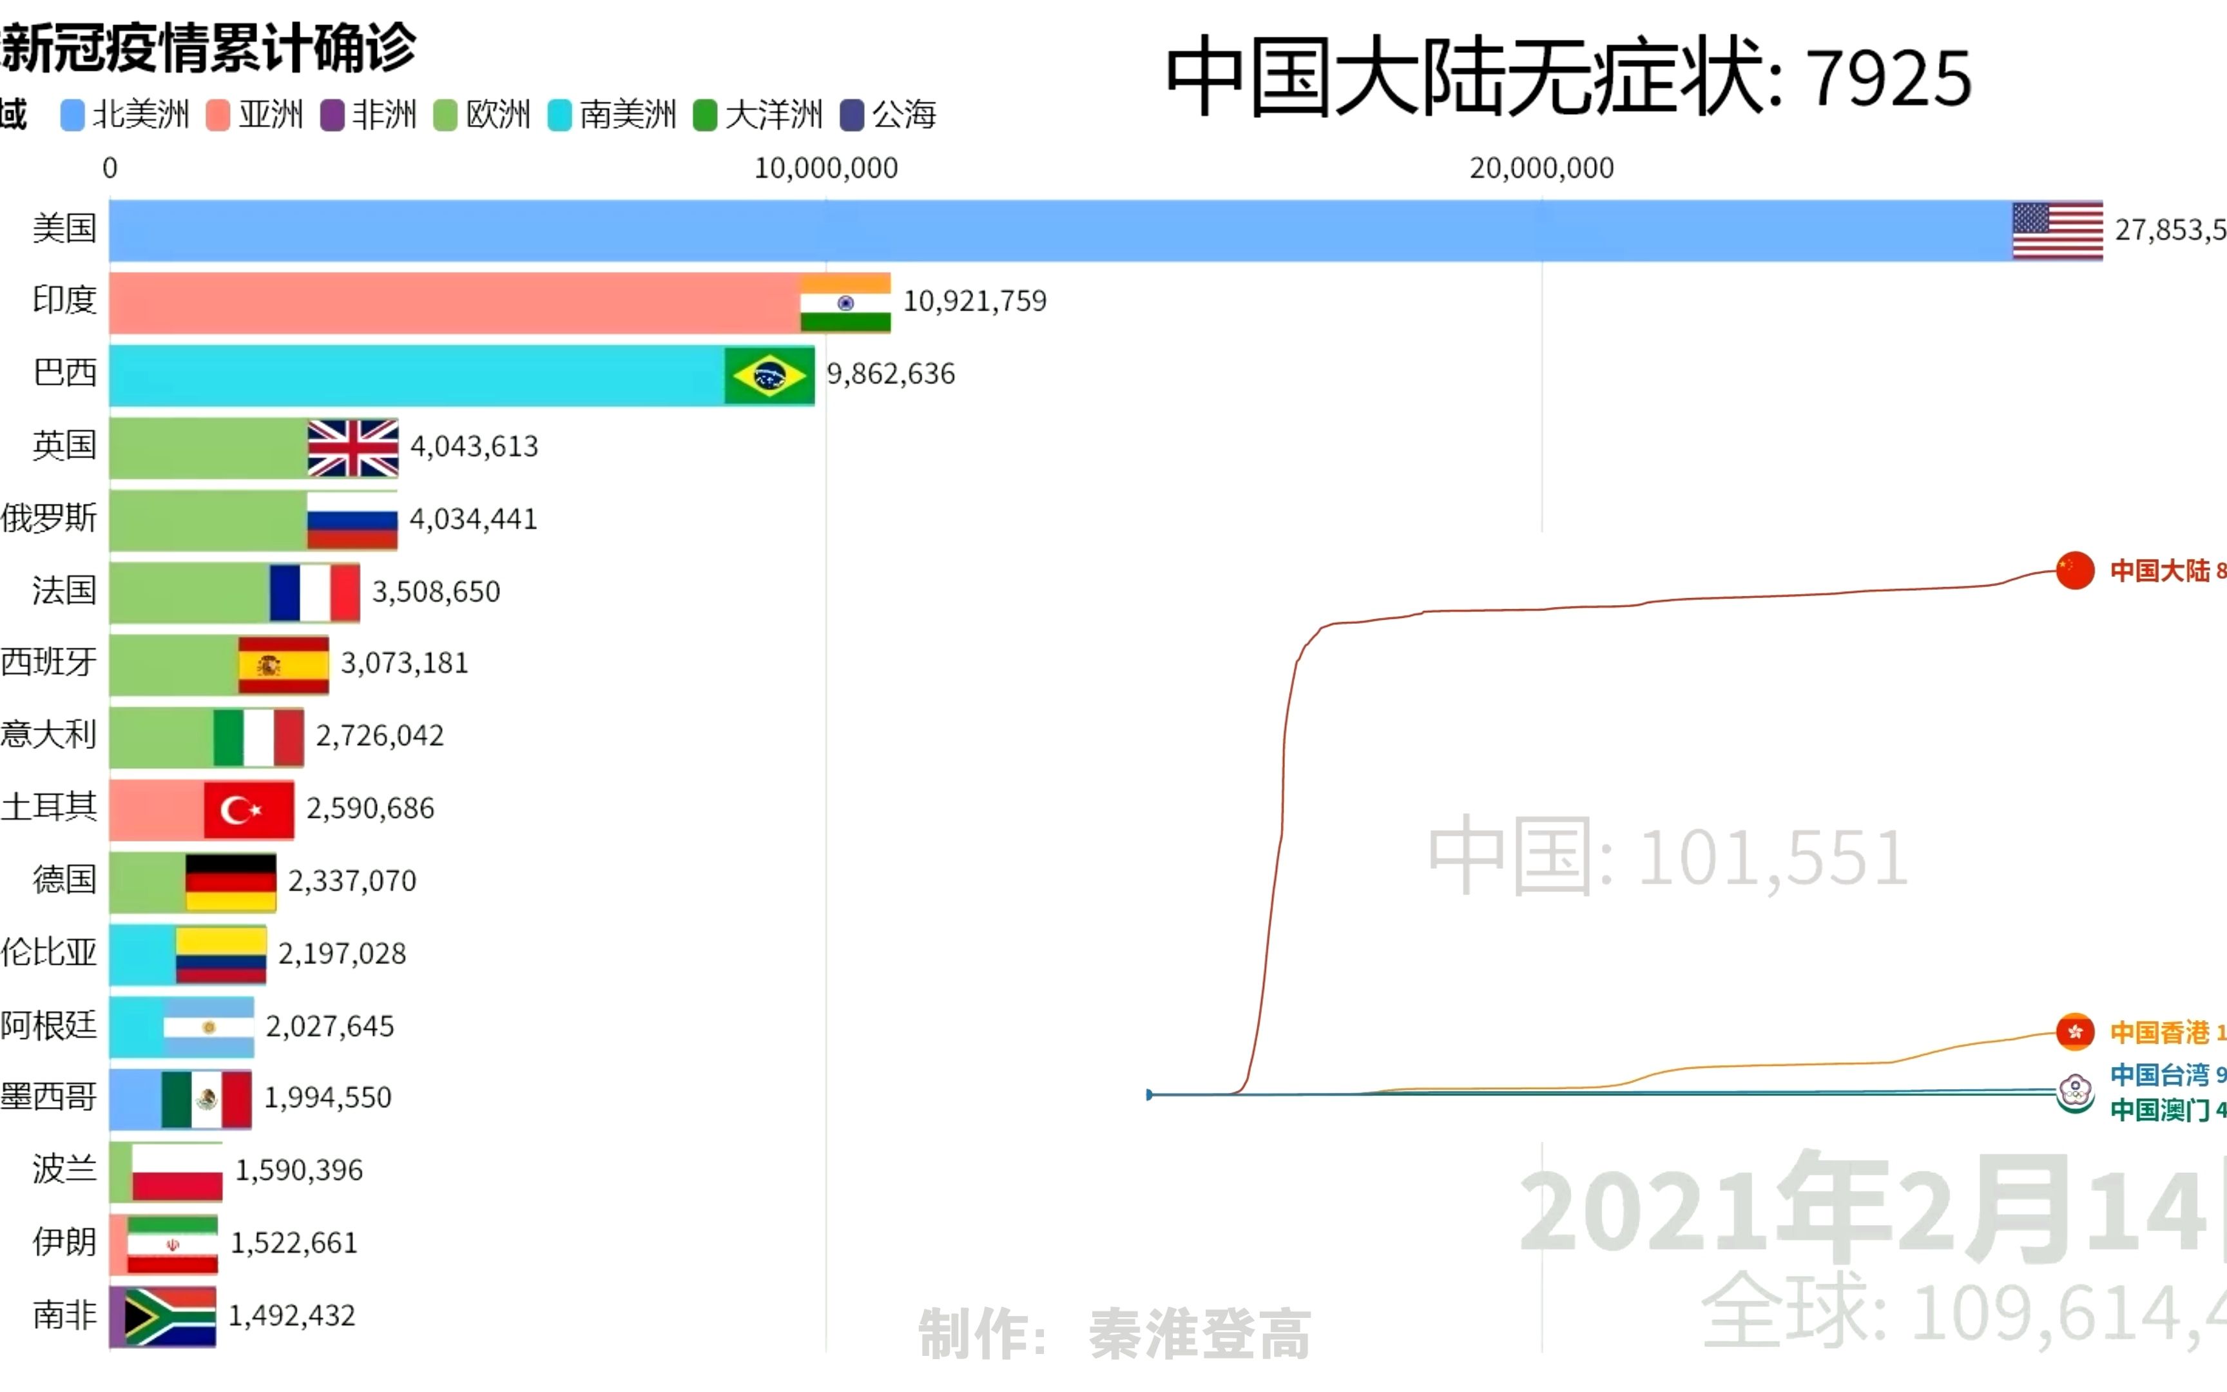This screenshot has width=2227, height=1392.
Task: Click the 墨西哥 country label
Action: coord(49,1097)
